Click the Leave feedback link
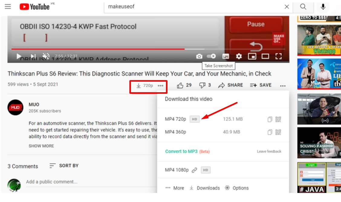The image size is (341, 202). pos(269,151)
